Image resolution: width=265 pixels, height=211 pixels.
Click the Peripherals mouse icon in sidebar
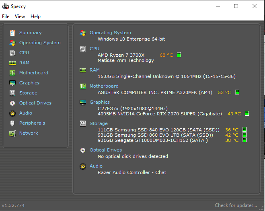[x=12, y=123]
